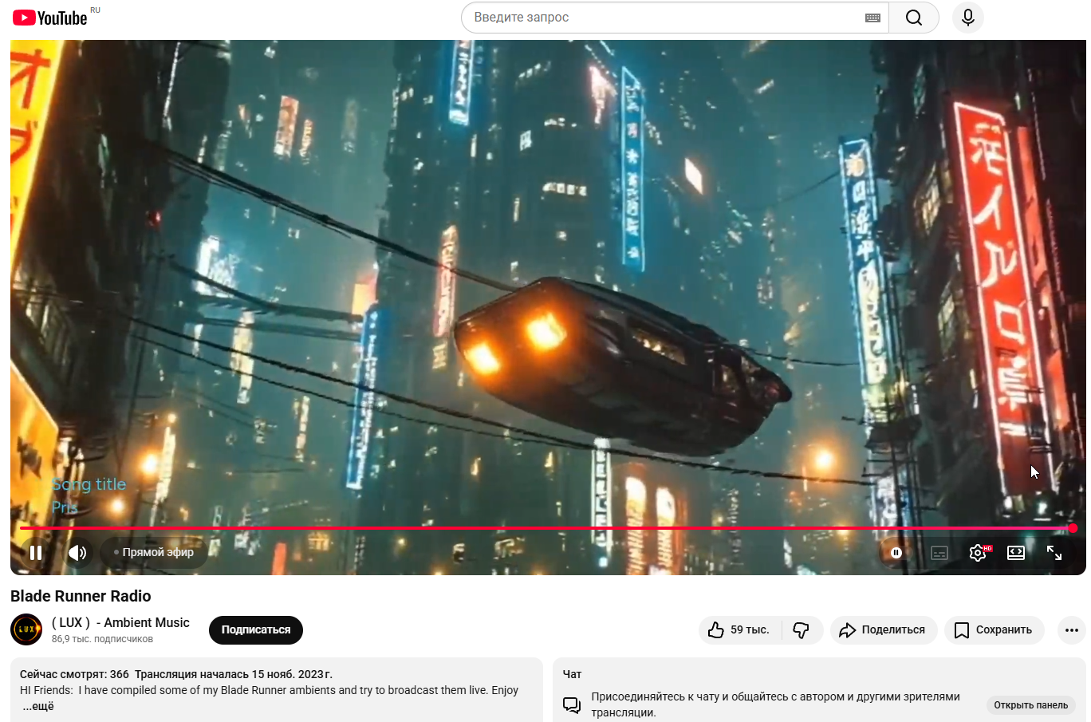Save the video with Сохранить

pos(994,629)
